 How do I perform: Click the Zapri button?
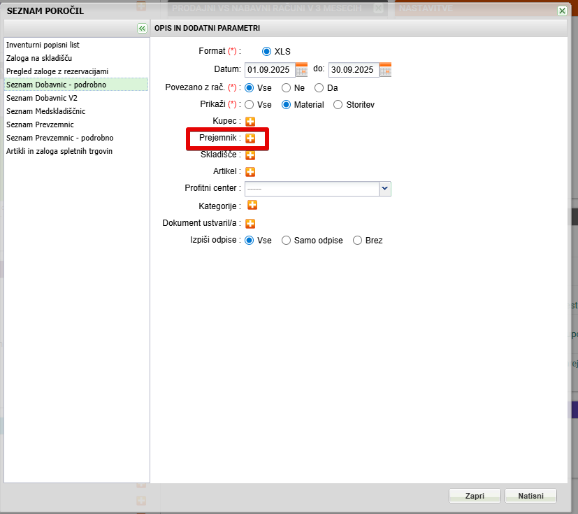tap(475, 496)
